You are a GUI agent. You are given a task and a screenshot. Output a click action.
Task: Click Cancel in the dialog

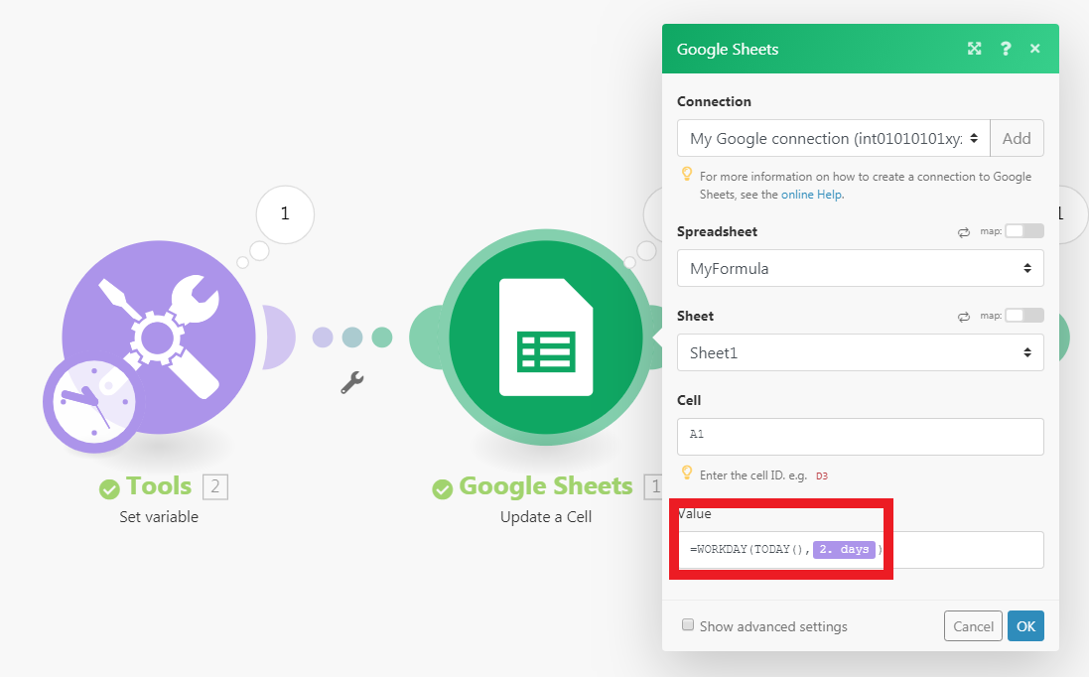(973, 626)
